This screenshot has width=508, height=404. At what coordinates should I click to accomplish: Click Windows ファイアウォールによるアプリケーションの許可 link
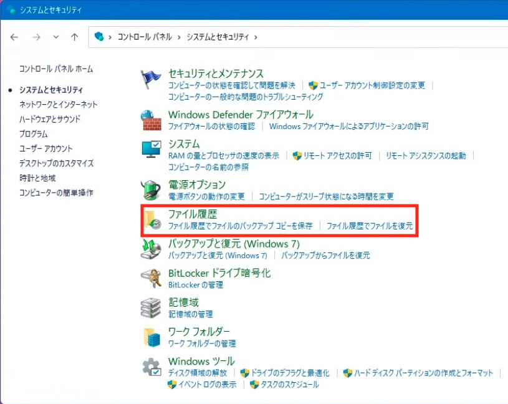[x=349, y=127]
